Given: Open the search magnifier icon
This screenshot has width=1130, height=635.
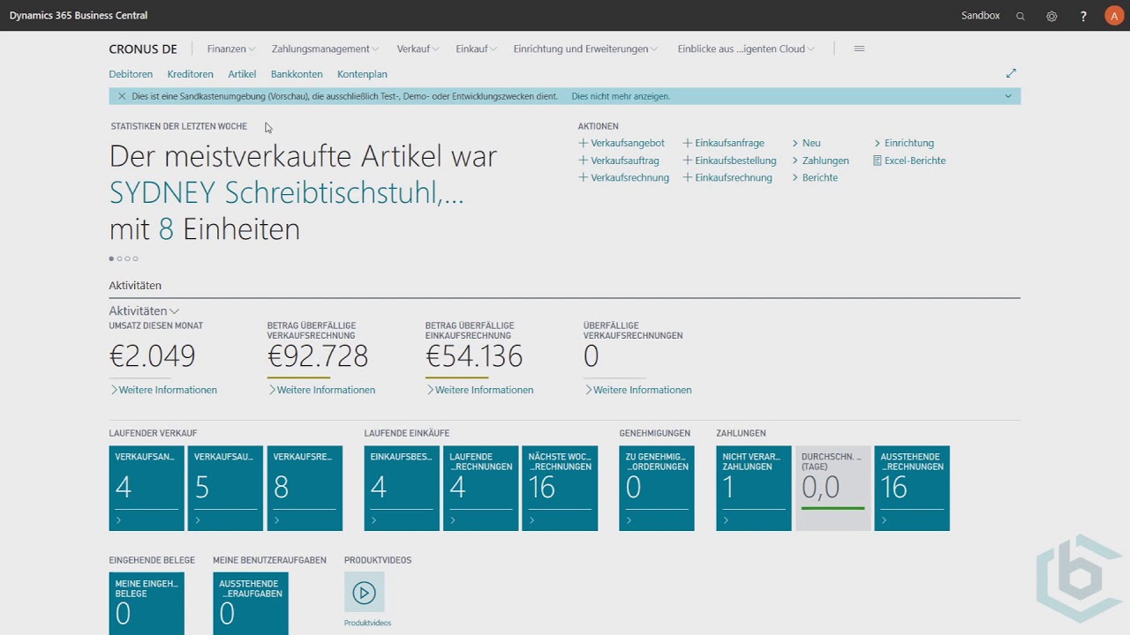Looking at the screenshot, I should click(1021, 16).
